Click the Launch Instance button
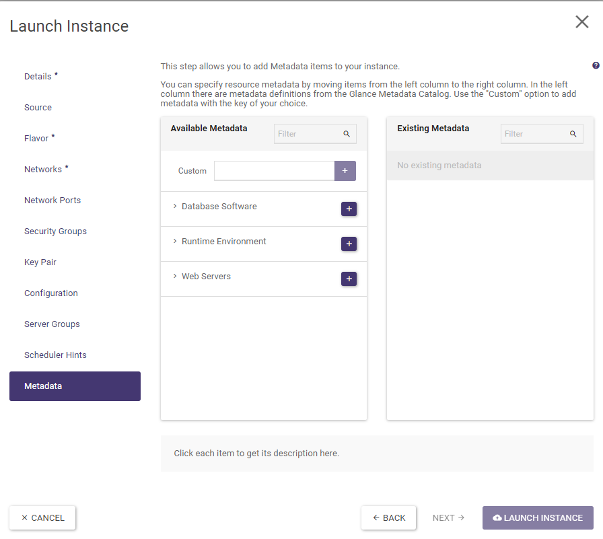Image resolution: width=603 pixels, height=539 pixels. point(538,518)
